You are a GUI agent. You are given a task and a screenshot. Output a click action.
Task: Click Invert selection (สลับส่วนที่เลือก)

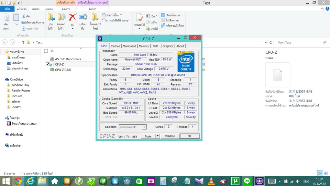[x=172, y=25]
